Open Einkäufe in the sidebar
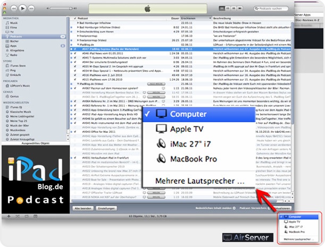 (x=15, y=75)
